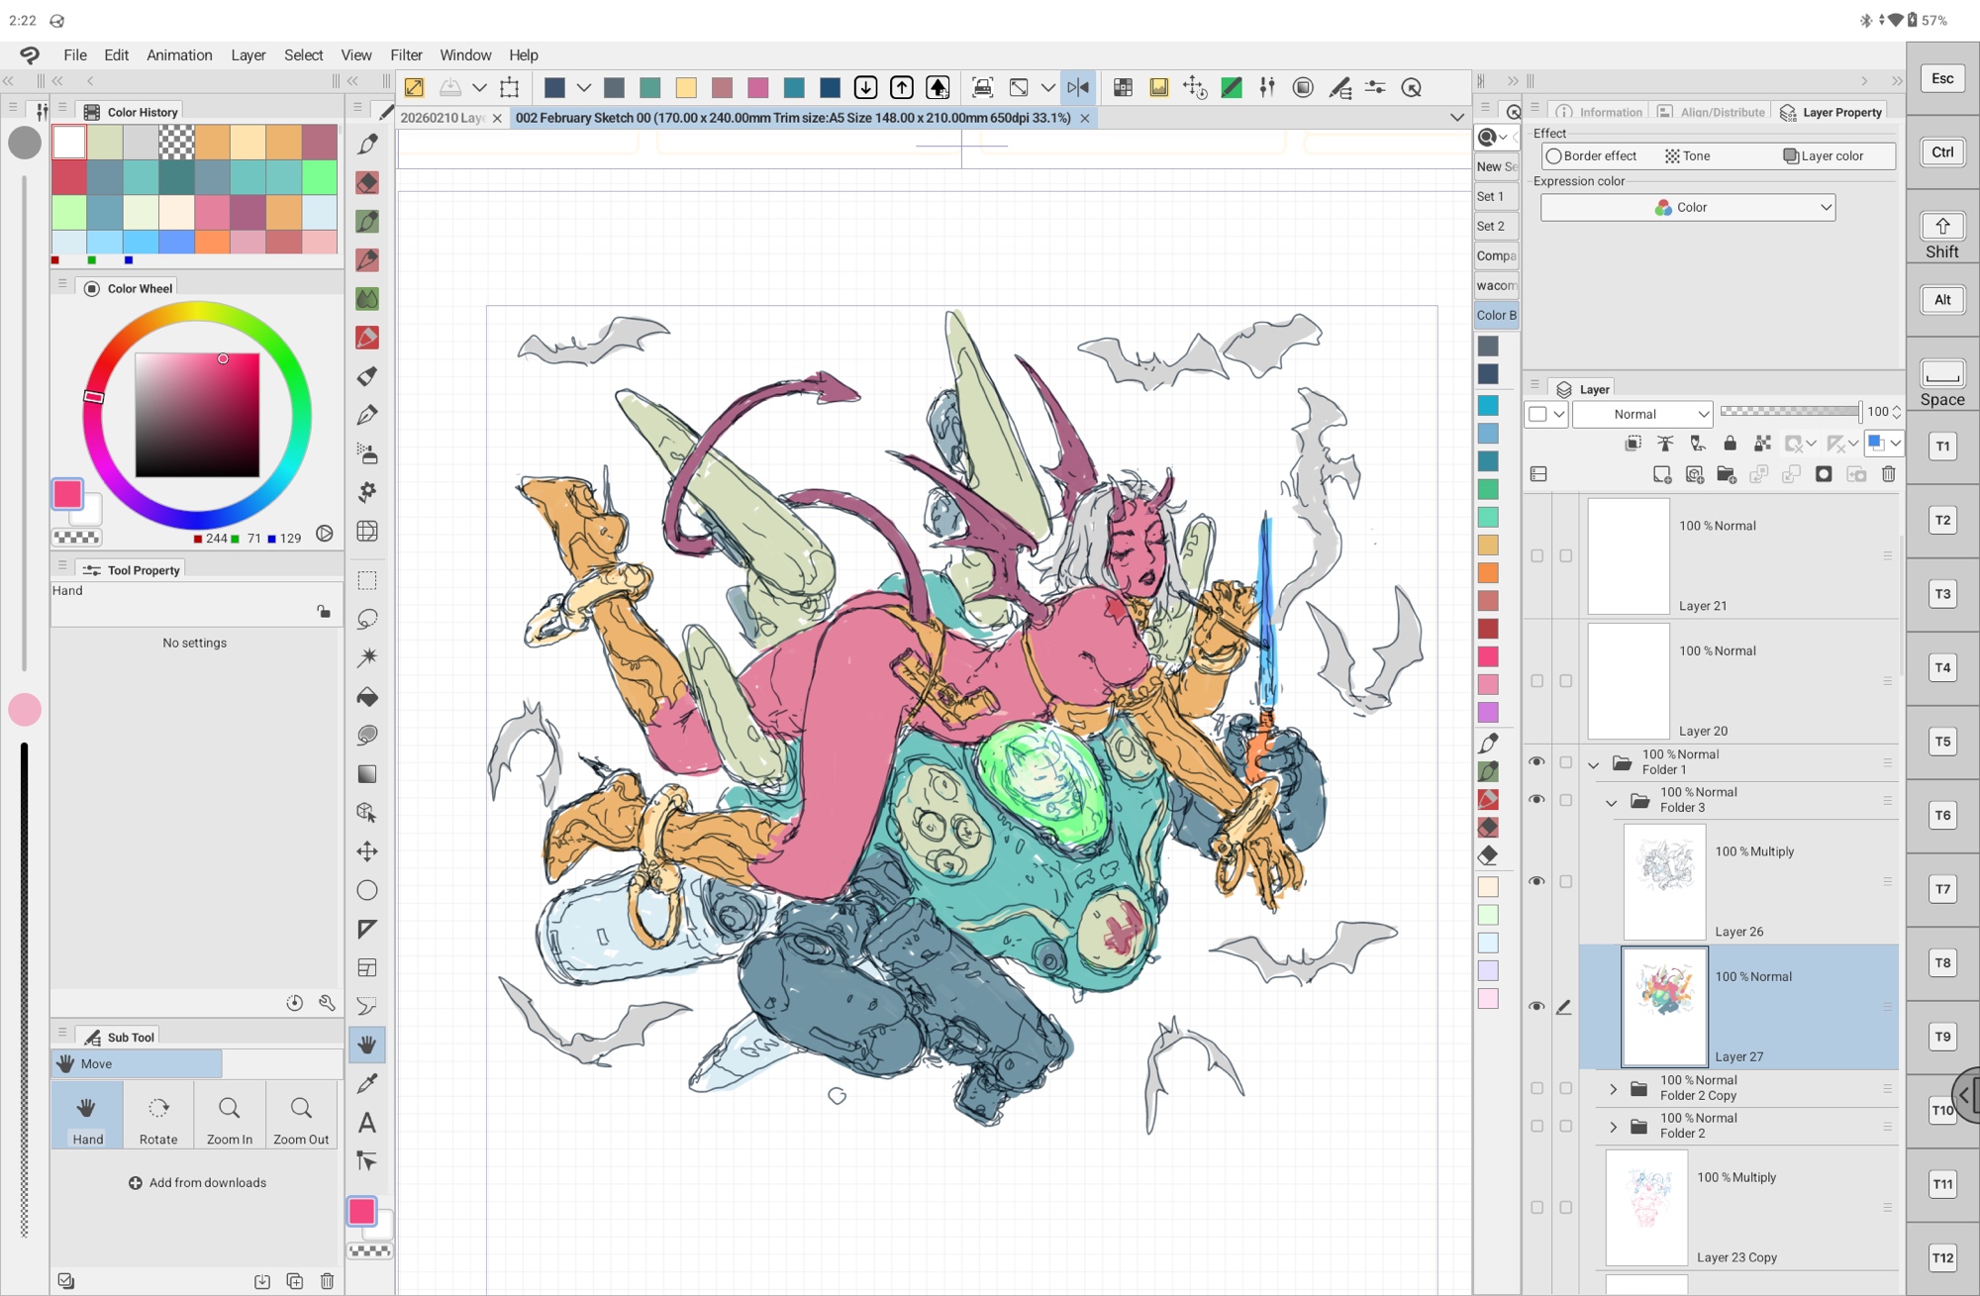Click the delete layer trash icon
Image resolution: width=1980 pixels, height=1296 pixels.
pos(1888,474)
